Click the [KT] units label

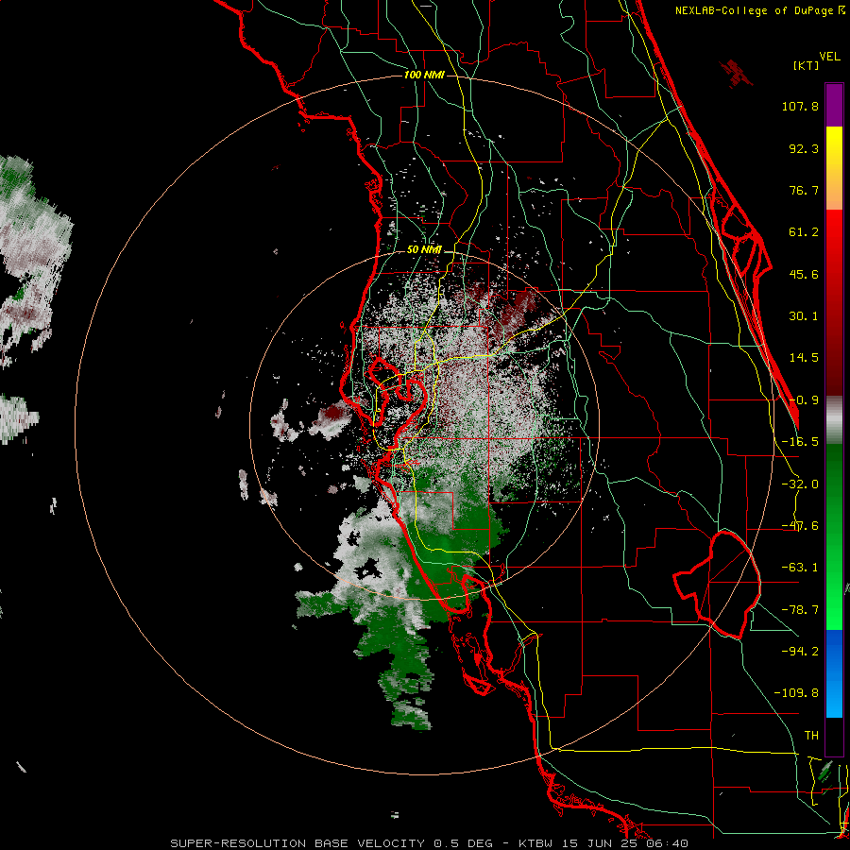click(807, 65)
